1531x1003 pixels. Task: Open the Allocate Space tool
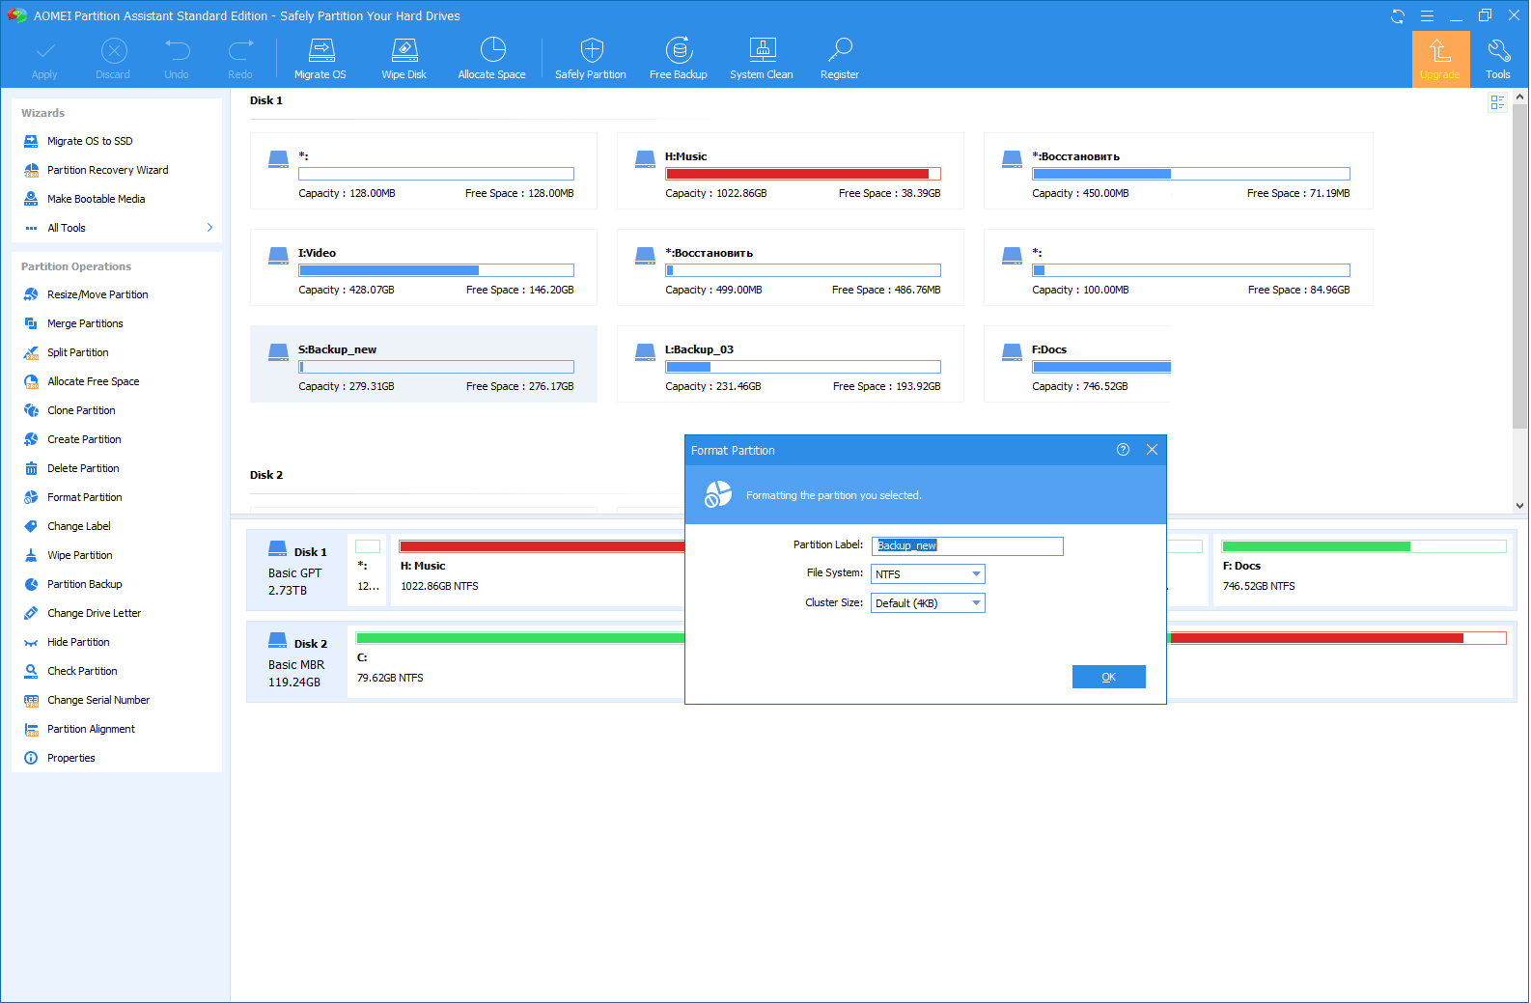(492, 59)
